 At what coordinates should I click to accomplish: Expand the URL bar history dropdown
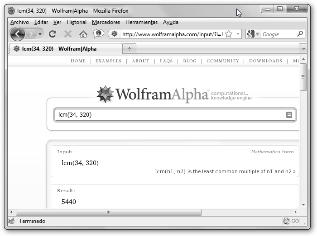(238, 34)
